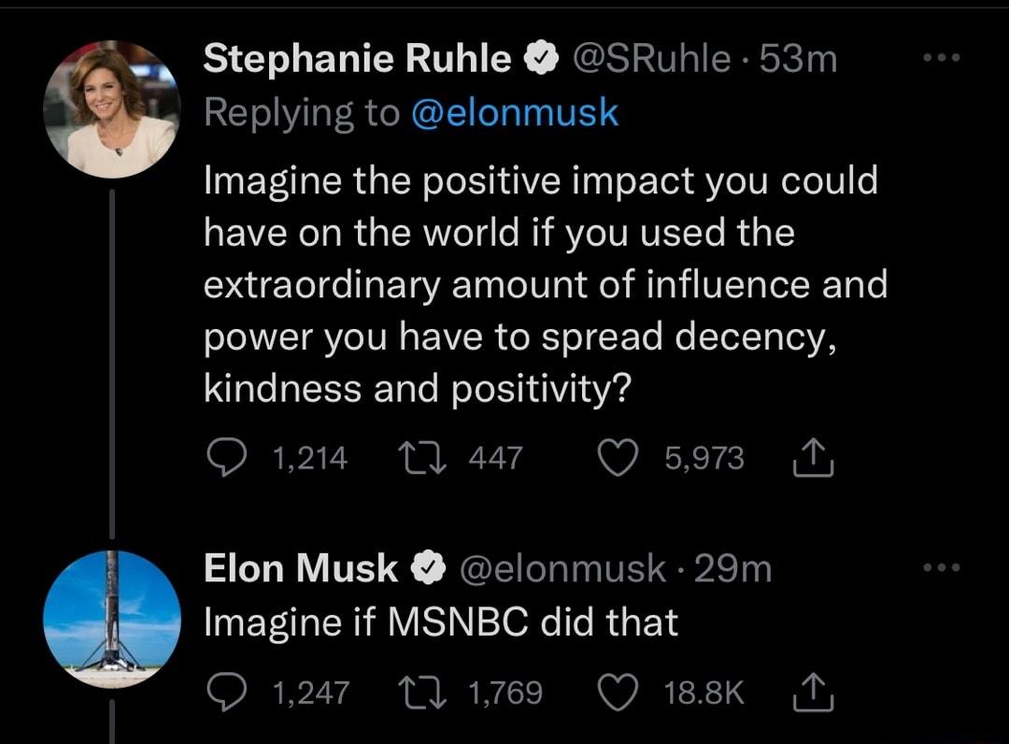Open the three-dot menu on Stephanie's tweet
1009x744 pixels.
point(941,56)
